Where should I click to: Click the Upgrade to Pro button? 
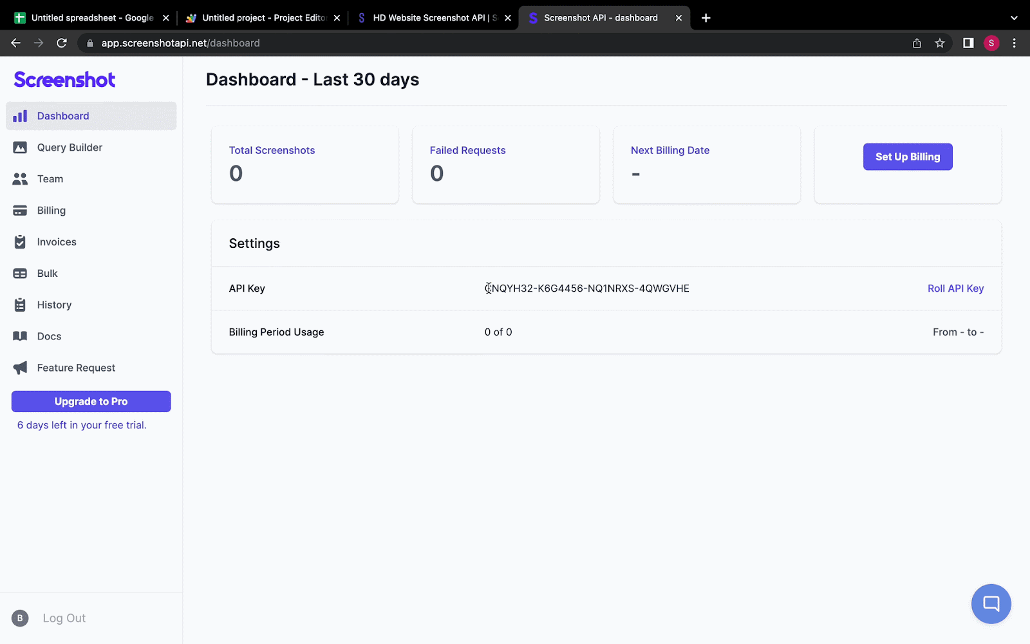(90, 401)
